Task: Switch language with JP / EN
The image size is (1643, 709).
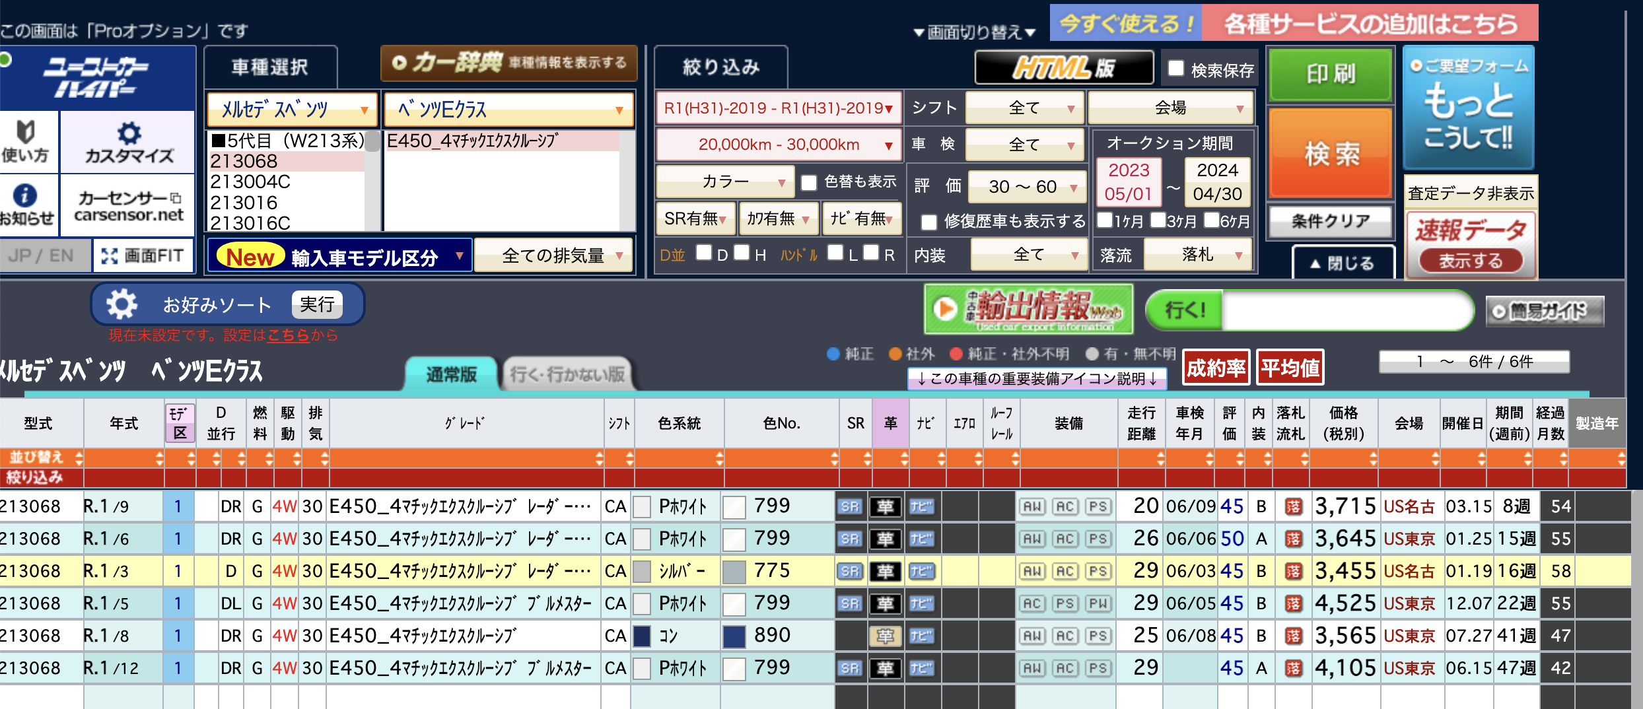Action: coord(44,255)
